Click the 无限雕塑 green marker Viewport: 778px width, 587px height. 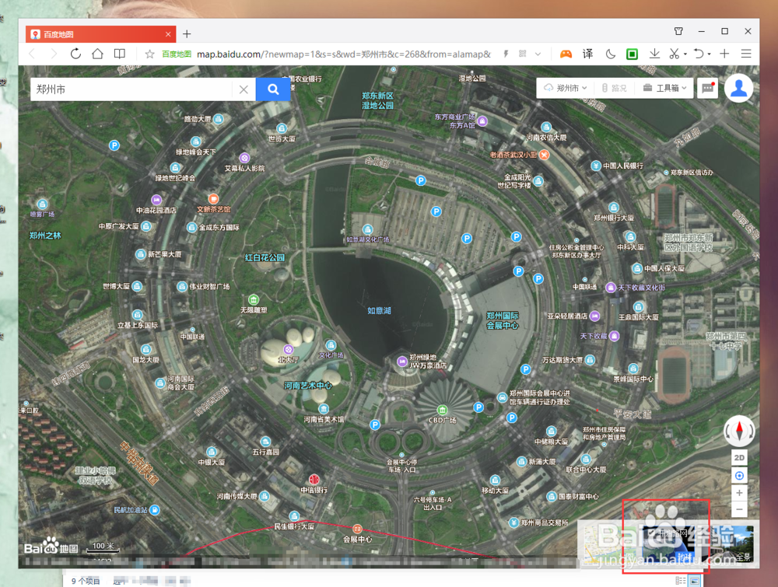tap(254, 299)
